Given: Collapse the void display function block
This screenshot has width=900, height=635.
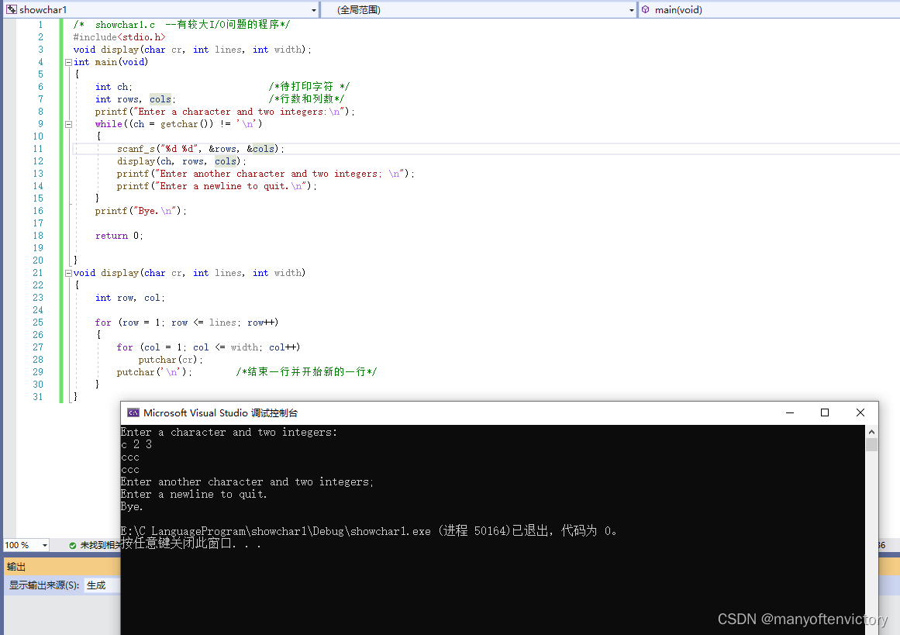Looking at the screenshot, I should pos(68,273).
